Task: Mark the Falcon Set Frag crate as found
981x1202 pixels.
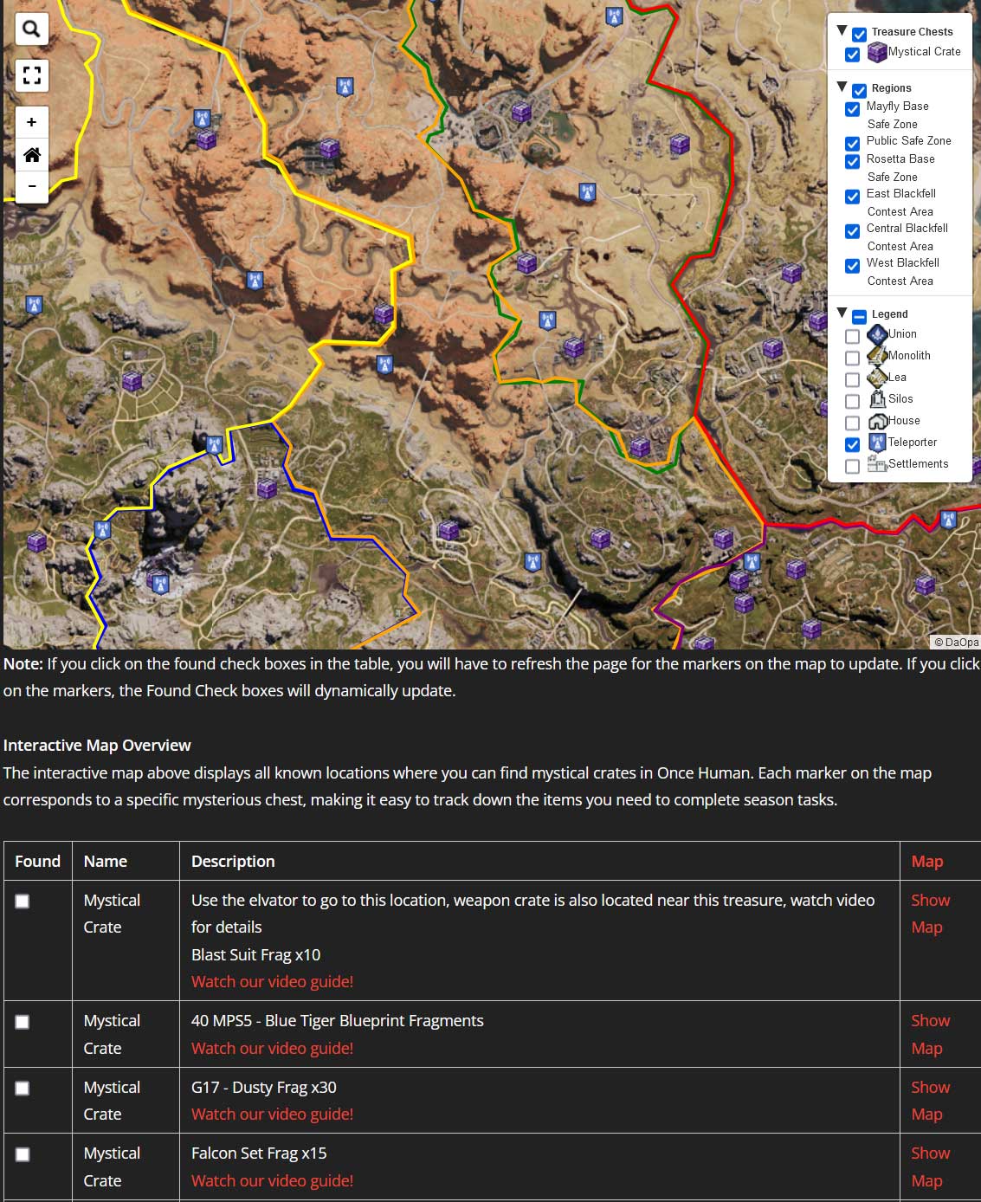Action: tap(23, 1154)
